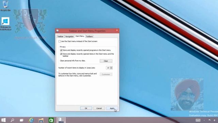The image size is (218, 123).
Task: Click the presenter webcam thumbnail
Action: pos(187,94)
